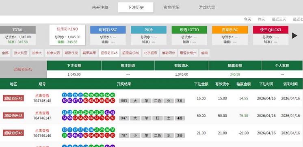Screen dimensions: 303x147
Task: Click the 797 result sum tag
Action: (x=124, y=135)
